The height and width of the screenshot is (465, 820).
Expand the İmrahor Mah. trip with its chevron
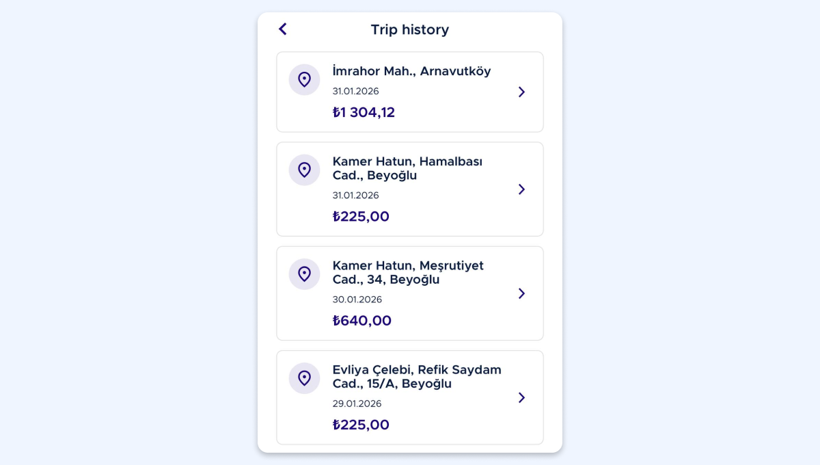[x=521, y=92]
